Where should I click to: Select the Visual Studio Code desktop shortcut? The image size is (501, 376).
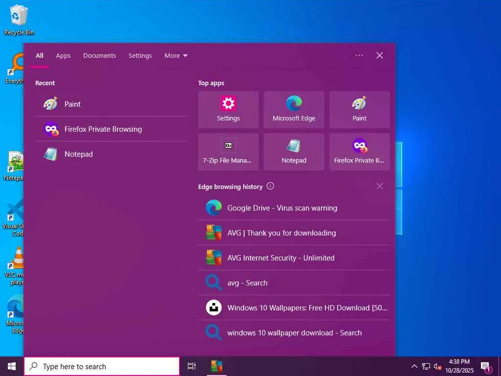[x=13, y=217]
